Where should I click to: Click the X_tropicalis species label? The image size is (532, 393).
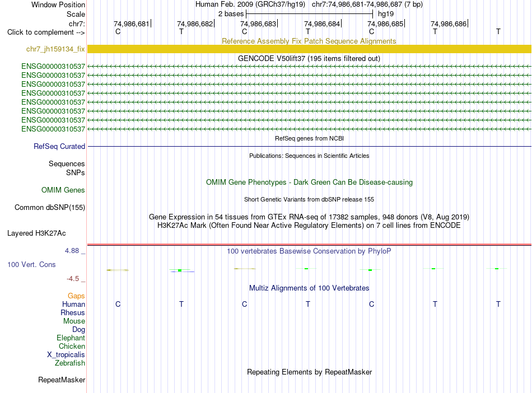pyautogui.click(x=66, y=355)
